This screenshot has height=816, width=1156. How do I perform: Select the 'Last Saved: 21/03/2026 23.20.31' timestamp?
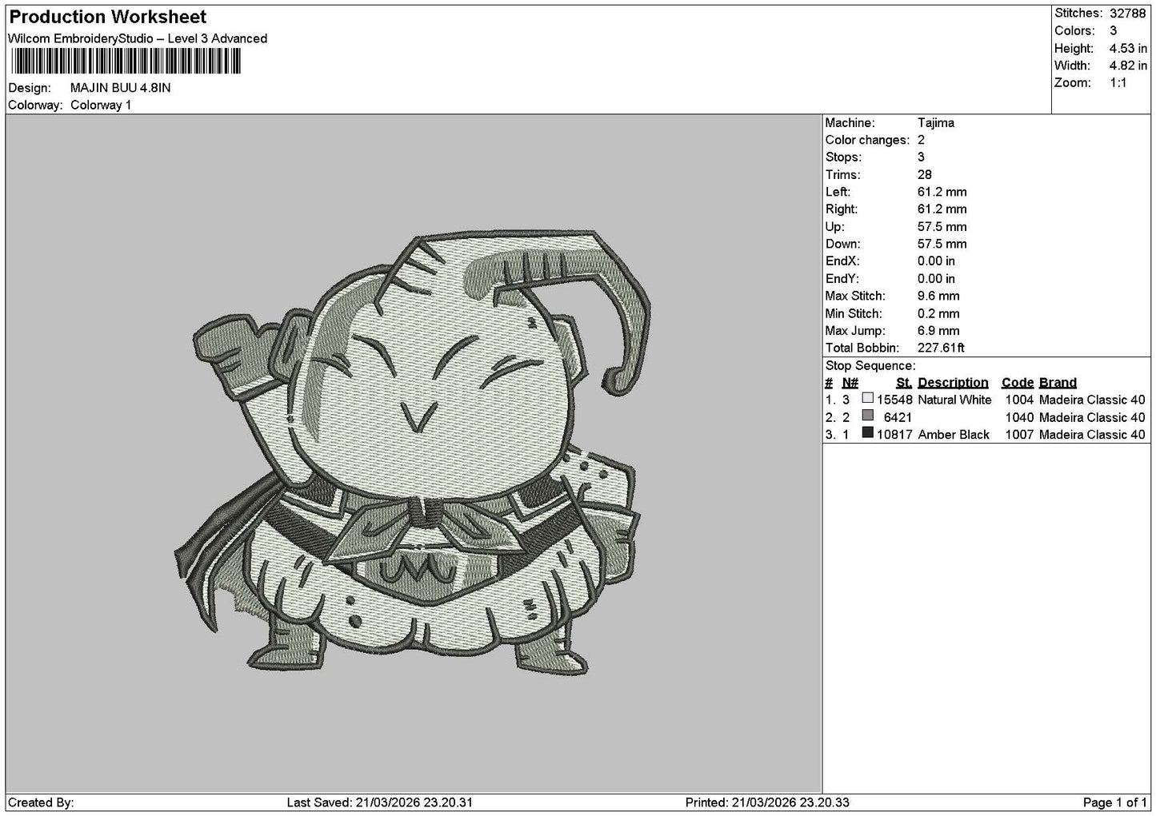(380, 803)
